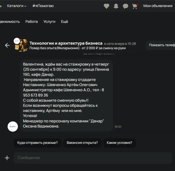The width and height of the screenshot is (175, 171).
Task: Expand the Каталоги dropdown
Action: [x=17, y=6]
